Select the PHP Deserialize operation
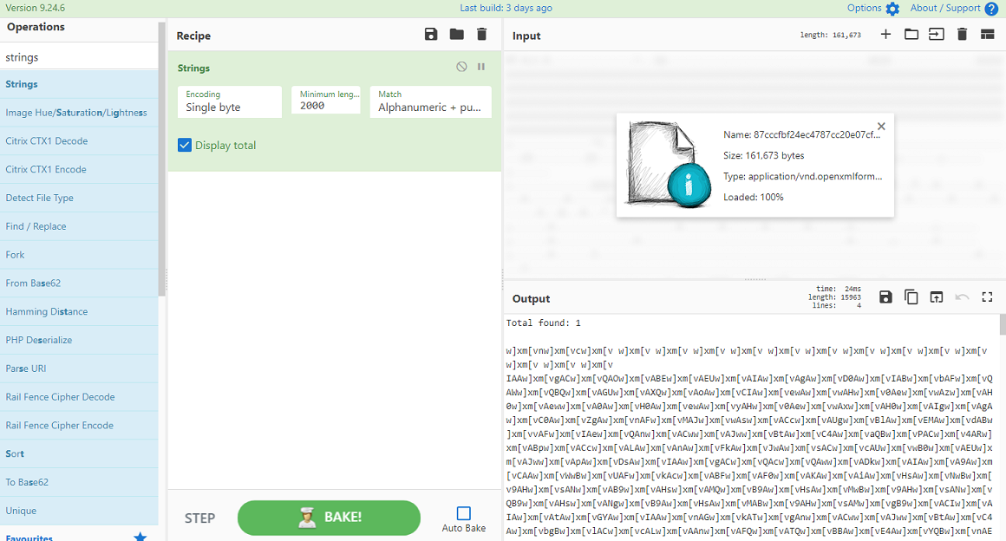This screenshot has height=541, width=1006. pyautogui.click(x=79, y=340)
